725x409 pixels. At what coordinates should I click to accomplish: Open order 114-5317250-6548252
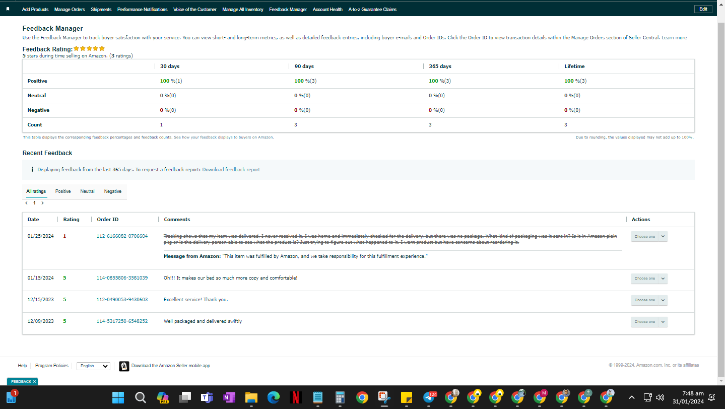coord(122,321)
